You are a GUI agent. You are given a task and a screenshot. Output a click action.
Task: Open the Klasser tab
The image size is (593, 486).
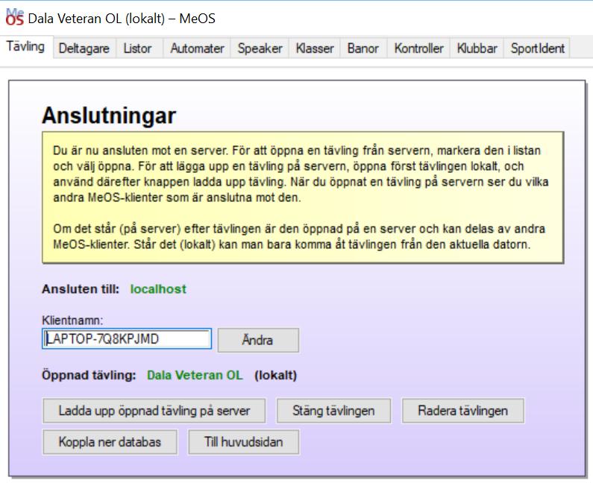[315, 48]
